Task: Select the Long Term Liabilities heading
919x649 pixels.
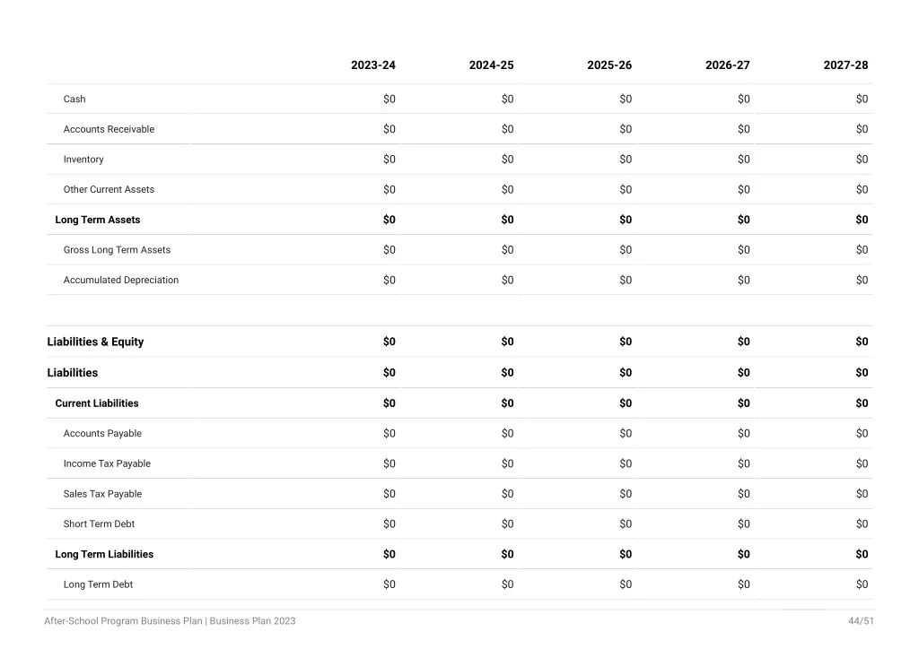Action: click(x=104, y=554)
